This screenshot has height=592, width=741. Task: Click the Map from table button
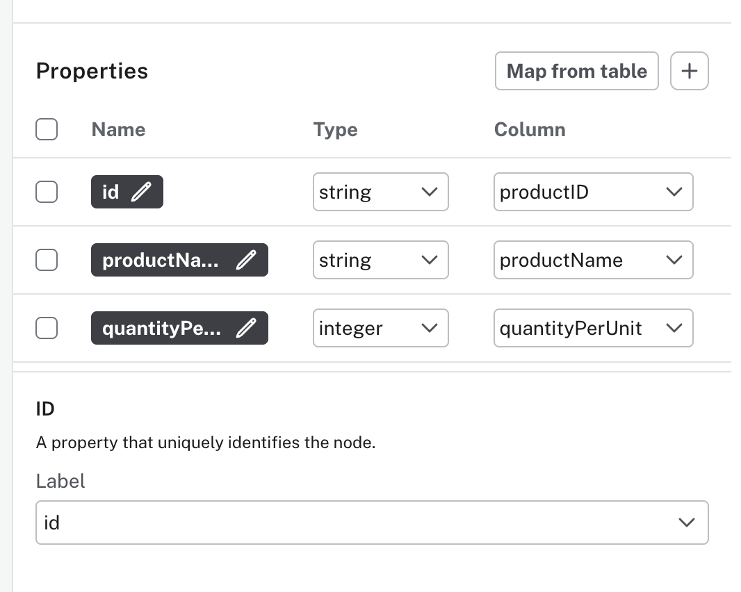pos(576,71)
